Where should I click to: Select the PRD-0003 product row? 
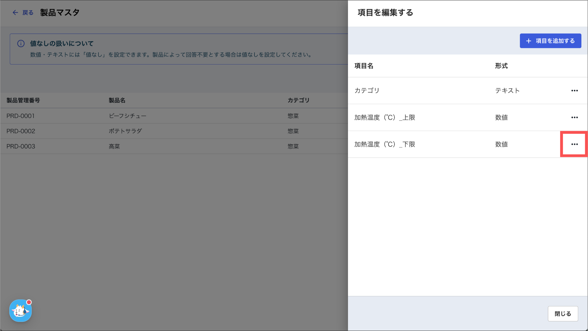point(21,146)
